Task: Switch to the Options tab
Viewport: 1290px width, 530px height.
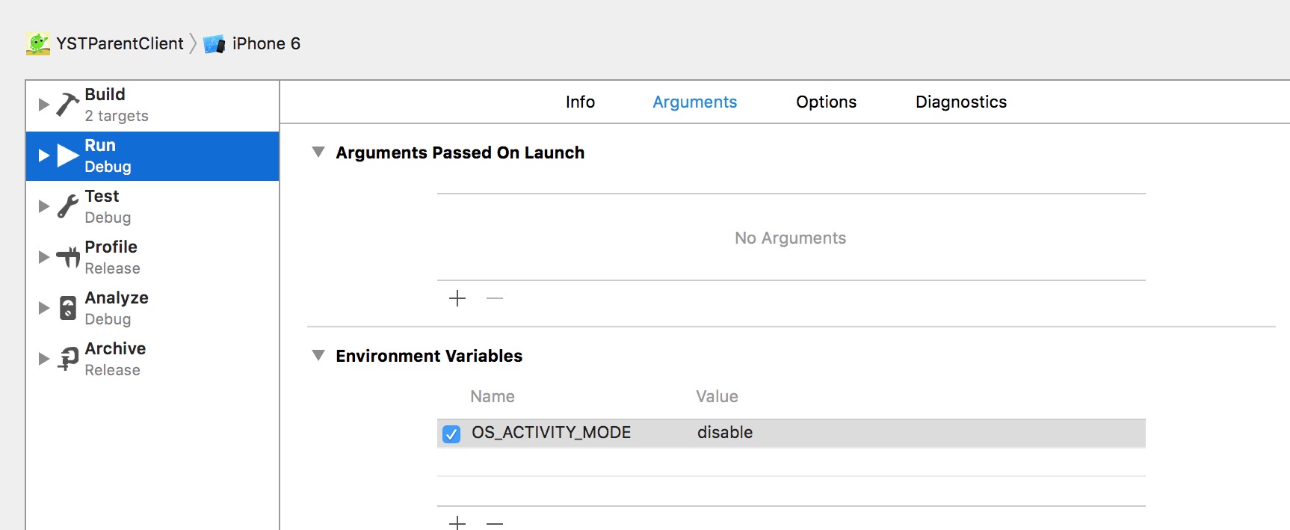Action: point(826,102)
